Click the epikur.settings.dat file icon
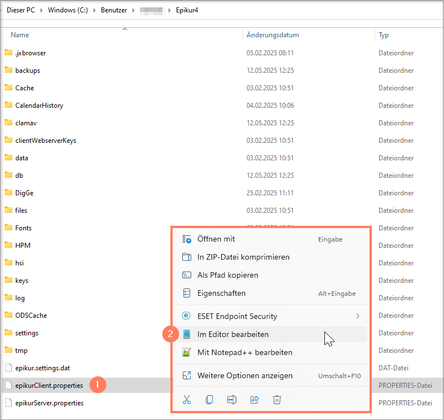Image resolution: width=444 pixels, height=420 pixels. tap(9, 368)
